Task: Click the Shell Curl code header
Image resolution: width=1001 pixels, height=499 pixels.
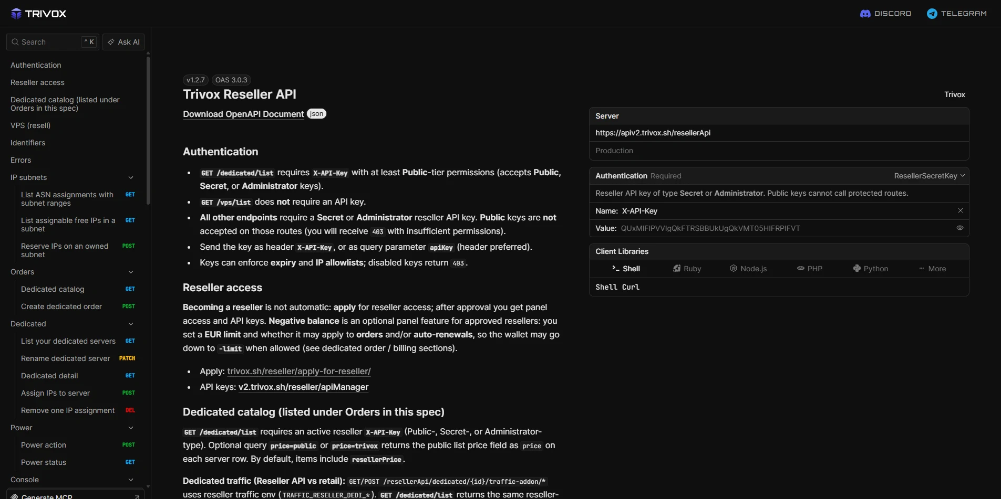Action: coord(617,287)
